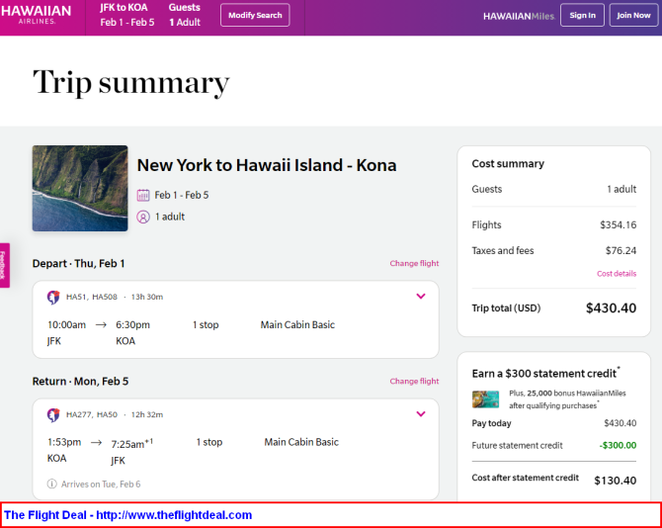Click the 1 stop label on return flight
The image size is (662, 528).
[x=209, y=442]
